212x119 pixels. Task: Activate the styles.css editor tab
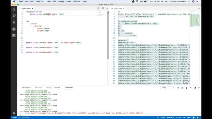pos(118,8)
